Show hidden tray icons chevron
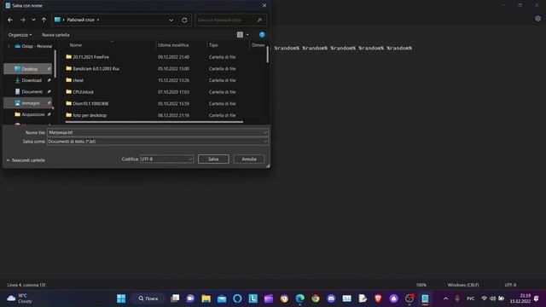Screen dimensions: 546x307 (x=445, y=298)
